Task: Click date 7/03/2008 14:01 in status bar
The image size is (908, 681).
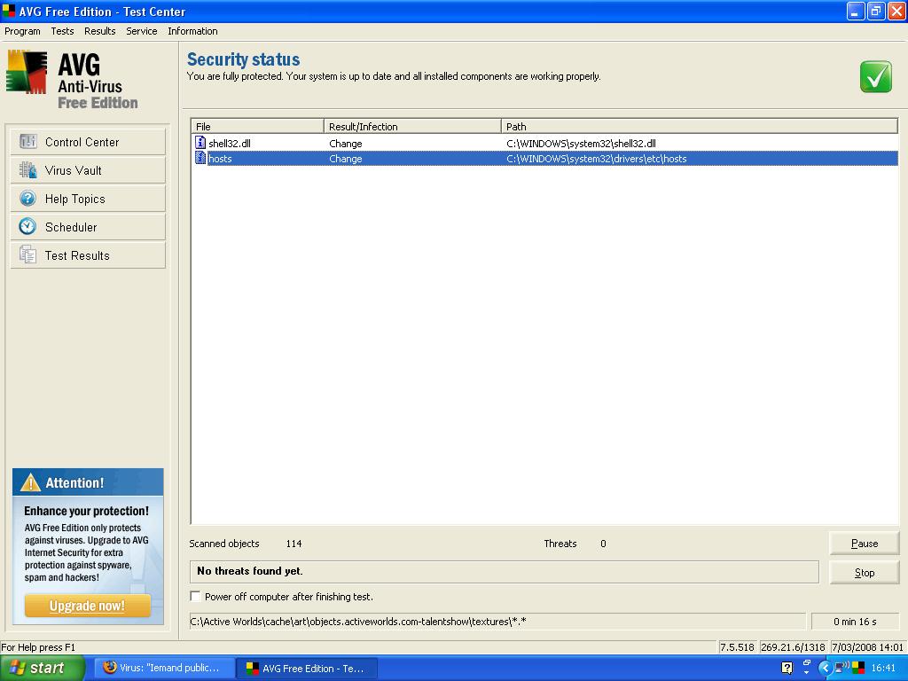Action: pyautogui.click(x=867, y=646)
